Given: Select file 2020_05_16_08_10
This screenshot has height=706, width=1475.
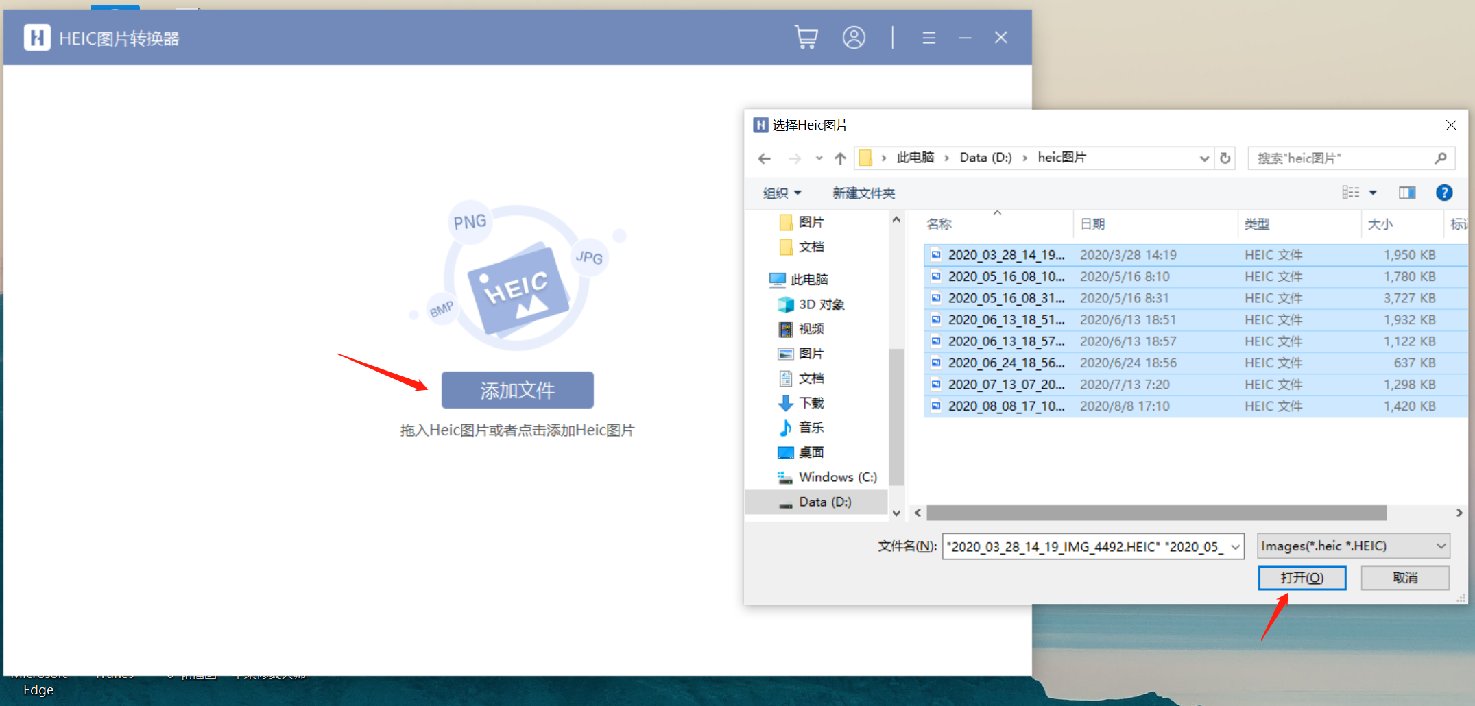Looking at the screenshot, I should tap(1196, 276).
